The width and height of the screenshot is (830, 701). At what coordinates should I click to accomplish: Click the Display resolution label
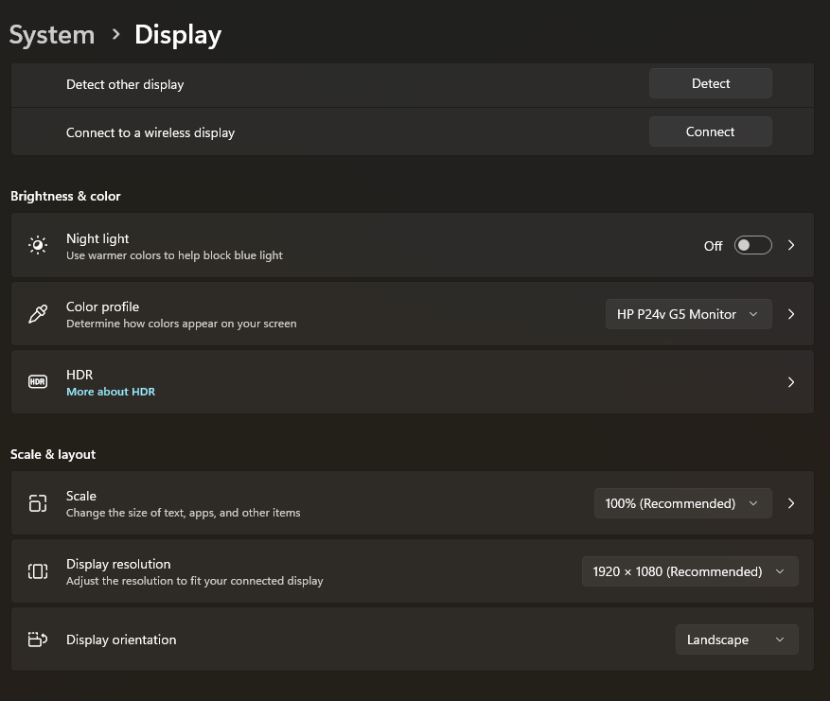click(x=118, y=564)
